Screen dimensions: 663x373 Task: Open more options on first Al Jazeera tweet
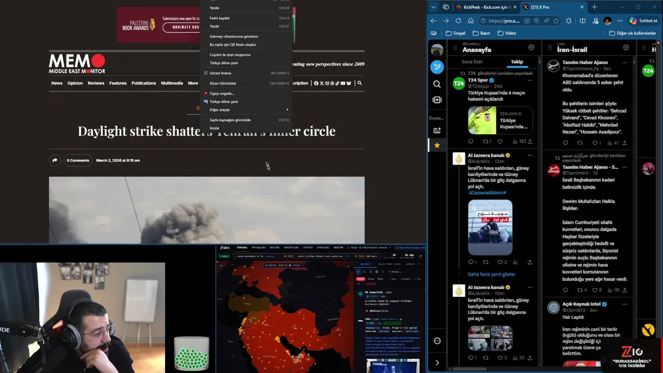coord(529,155)
